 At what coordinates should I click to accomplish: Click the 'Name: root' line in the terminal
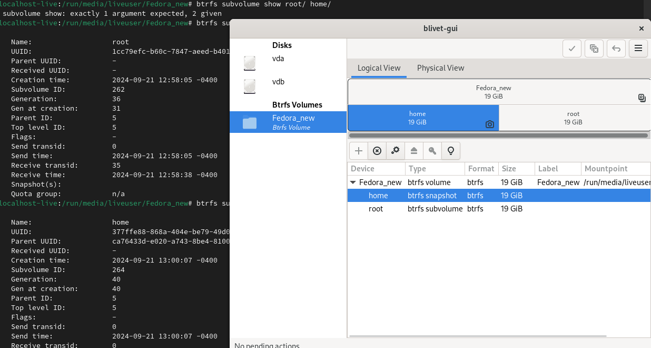(70, 42)
